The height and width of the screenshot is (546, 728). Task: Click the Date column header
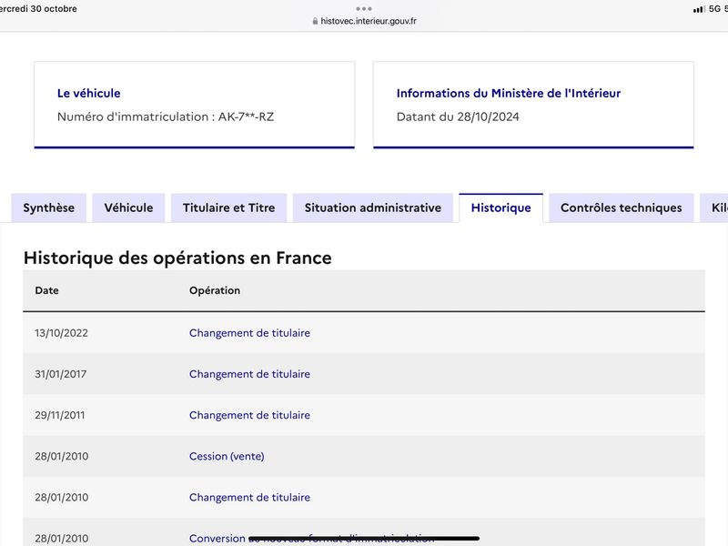[47, 290]
